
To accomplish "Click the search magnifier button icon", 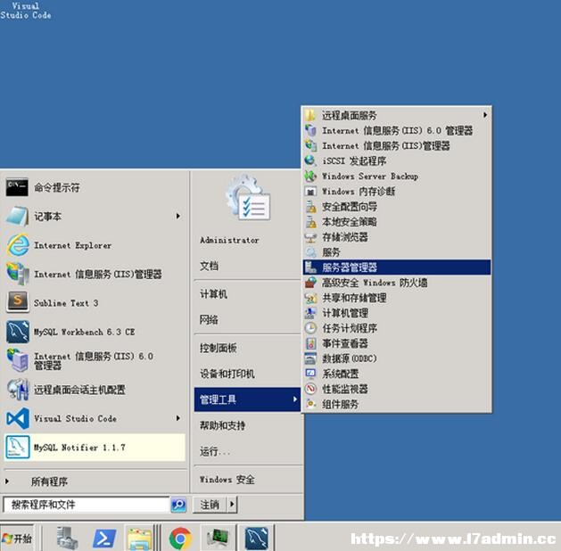I will (x=178, y=505).
